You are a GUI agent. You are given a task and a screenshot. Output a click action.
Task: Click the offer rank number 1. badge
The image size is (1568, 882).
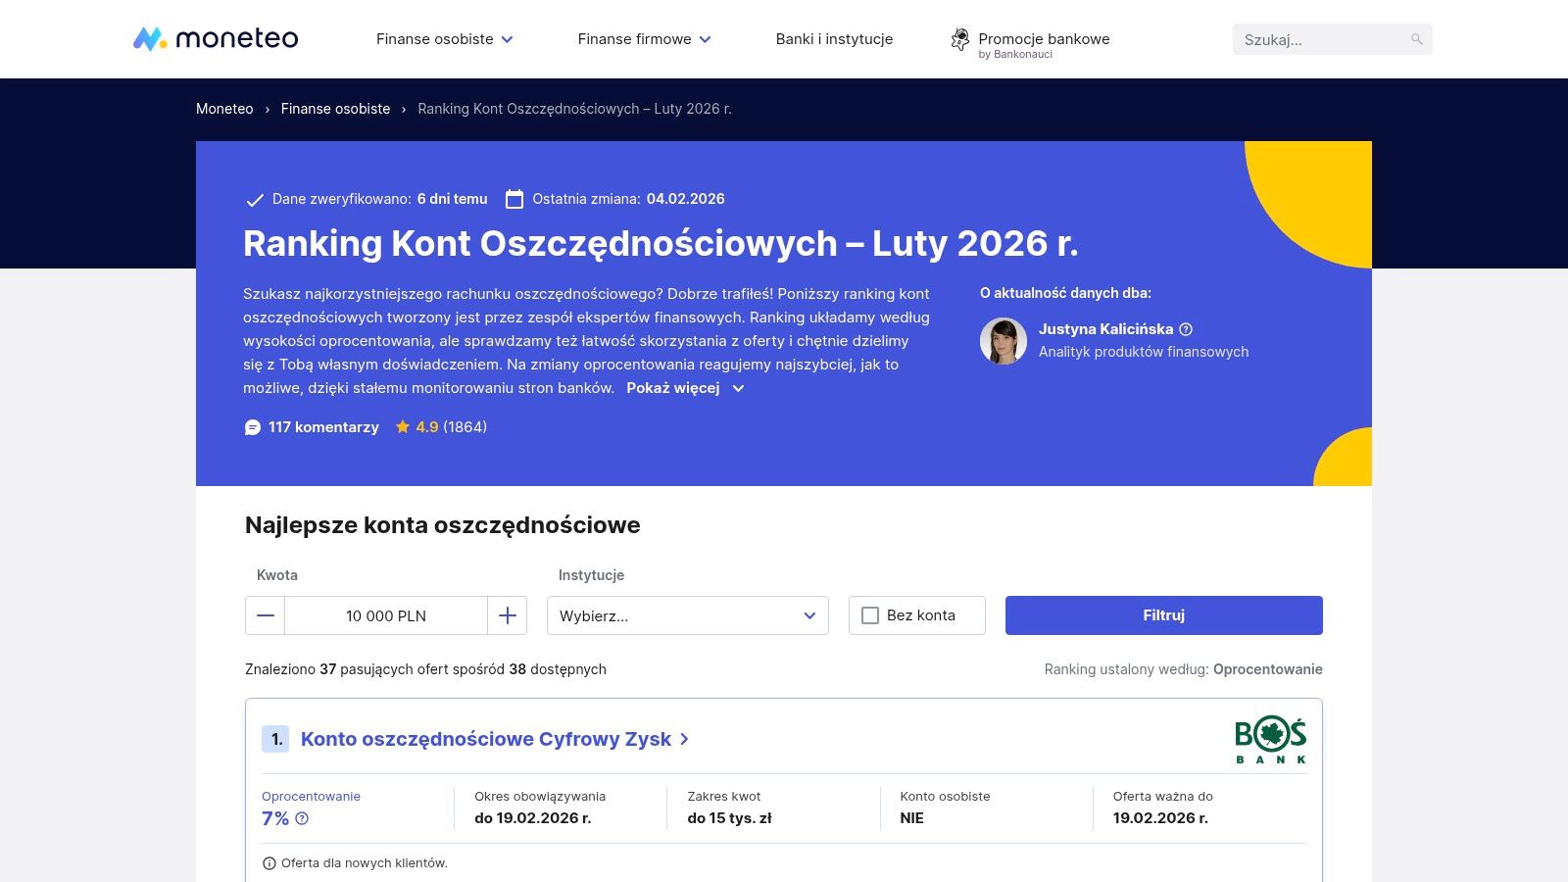(275, 739)
